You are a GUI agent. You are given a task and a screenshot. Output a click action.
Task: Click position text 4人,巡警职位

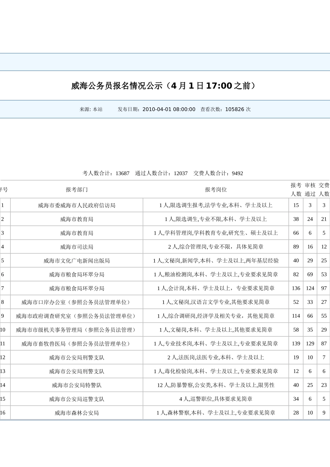(x=196, y=399)
